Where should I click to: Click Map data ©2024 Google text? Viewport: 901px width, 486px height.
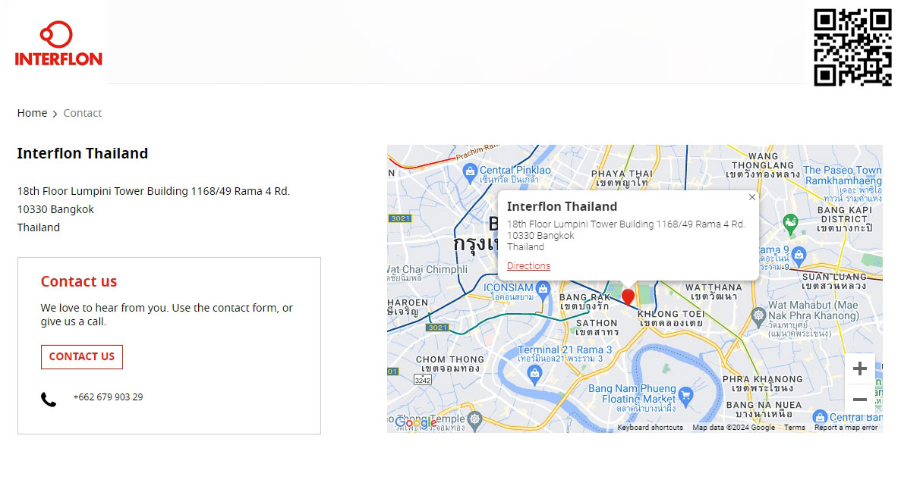tap(733, 428)
